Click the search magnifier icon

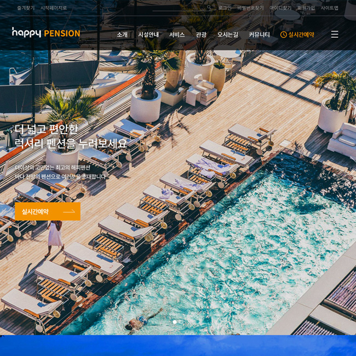pyautogui.click(x=209, y=8)
